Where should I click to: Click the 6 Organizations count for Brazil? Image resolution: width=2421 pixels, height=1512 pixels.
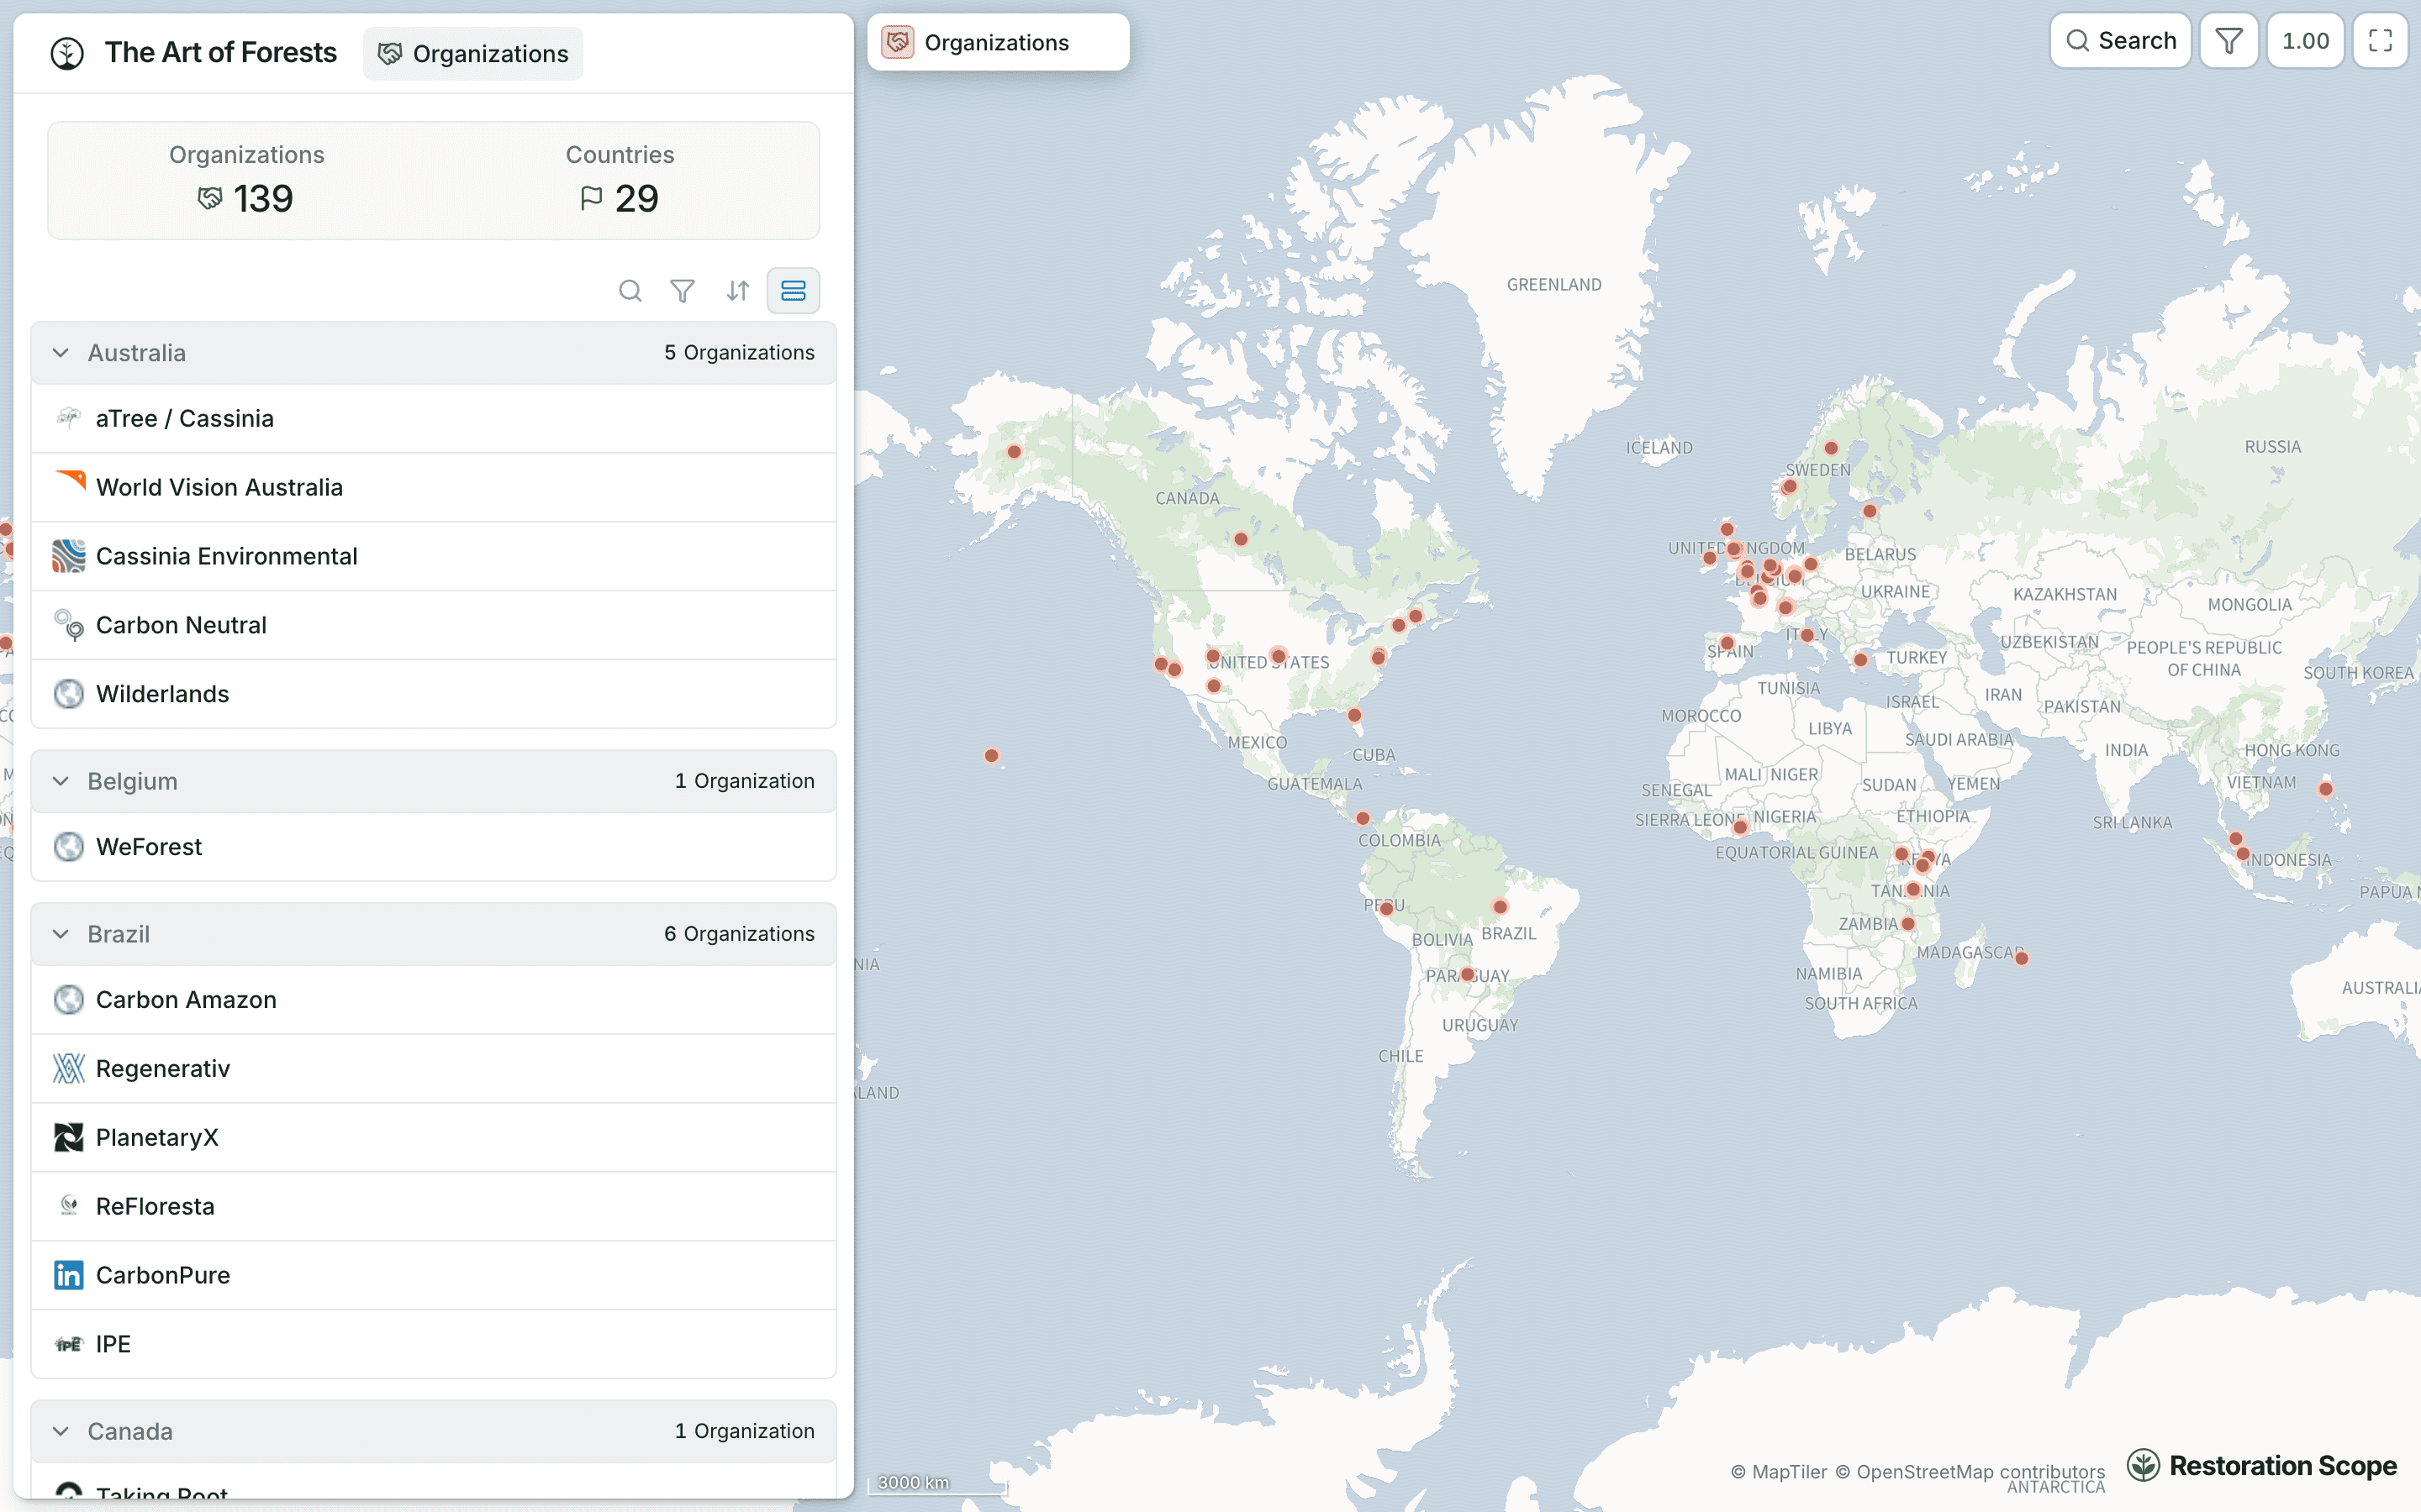(x=739, y=934)
